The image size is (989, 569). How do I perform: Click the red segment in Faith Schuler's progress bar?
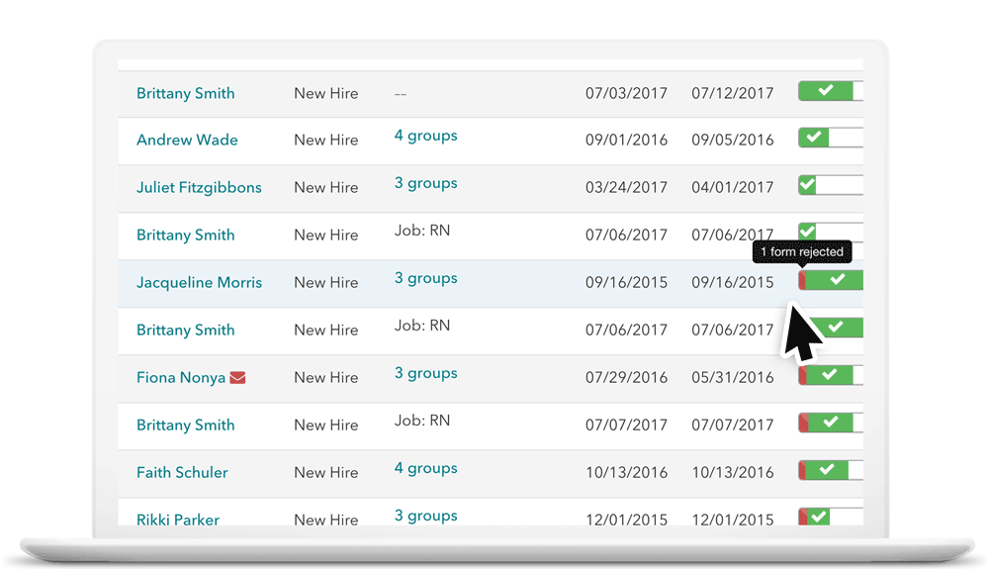coord(802,470)
